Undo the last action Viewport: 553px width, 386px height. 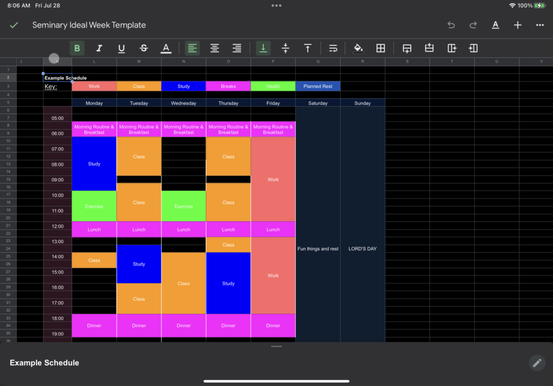coord(451,25)
